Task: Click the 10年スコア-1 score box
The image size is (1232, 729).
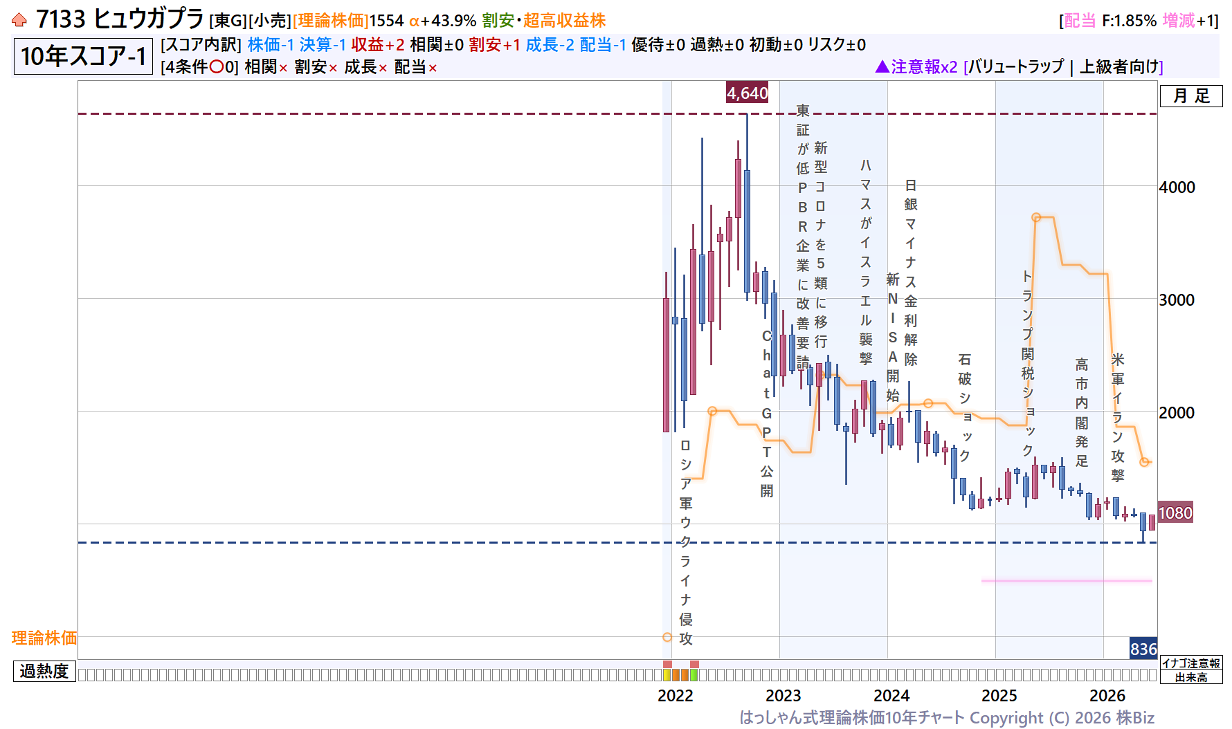Action: (x=83, y=56)
